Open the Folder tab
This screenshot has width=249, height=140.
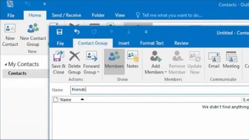[x=98, y=15]
